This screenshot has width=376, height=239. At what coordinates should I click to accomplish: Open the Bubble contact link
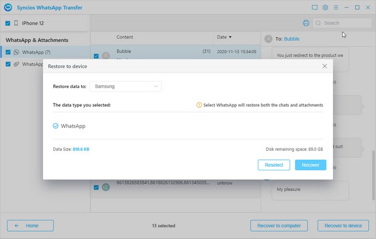click(292, 39)
